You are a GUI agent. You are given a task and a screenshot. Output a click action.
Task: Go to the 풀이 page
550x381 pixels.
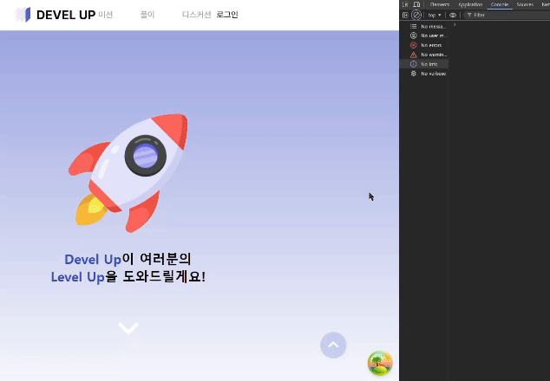point(147,15)
